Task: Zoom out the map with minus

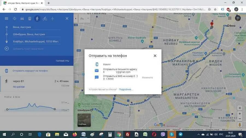Action: pos(240,119)
